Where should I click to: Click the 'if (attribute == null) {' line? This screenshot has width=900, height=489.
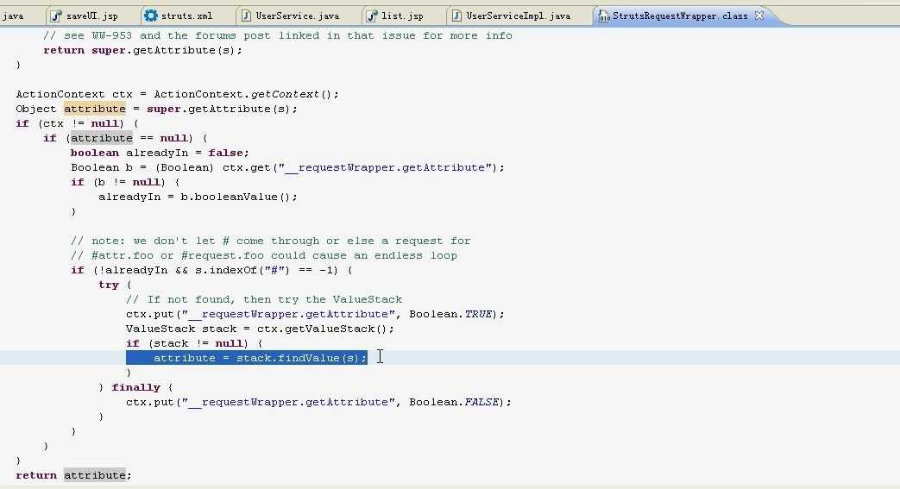click(x=125, y=138)
